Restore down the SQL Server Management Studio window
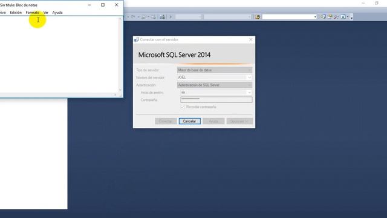The image size is (387, 218). coord(376,3)
